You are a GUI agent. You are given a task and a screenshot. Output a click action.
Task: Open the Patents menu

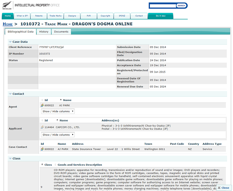coord(39,16)
